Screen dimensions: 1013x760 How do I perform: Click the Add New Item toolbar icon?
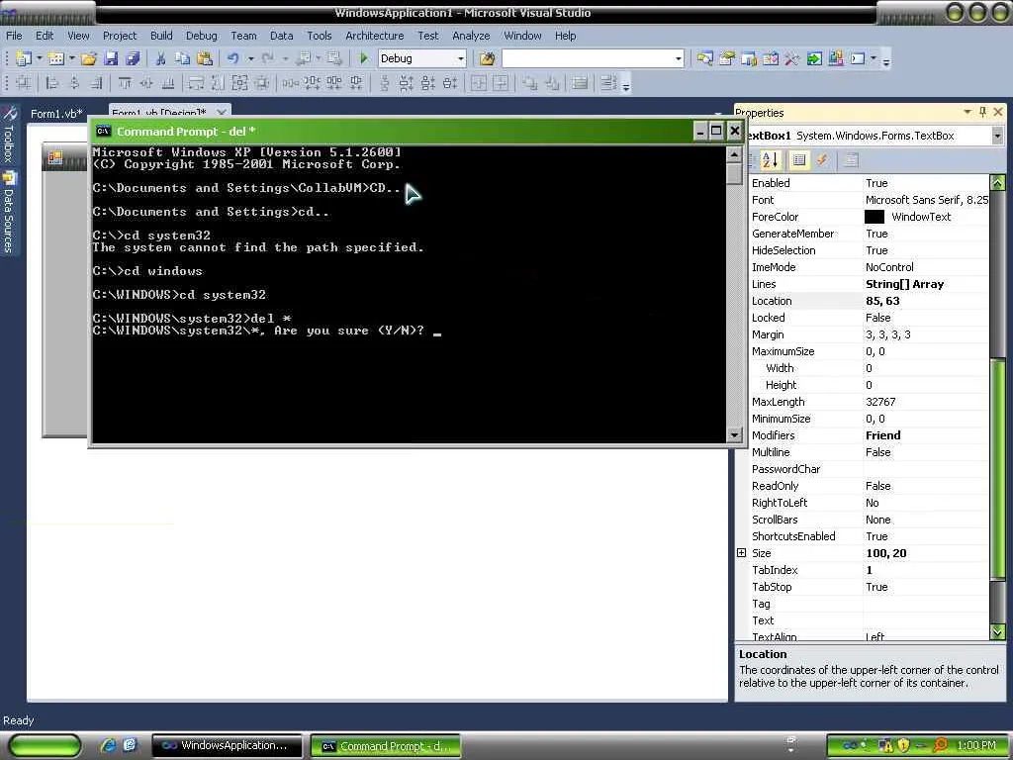[56, 58]
